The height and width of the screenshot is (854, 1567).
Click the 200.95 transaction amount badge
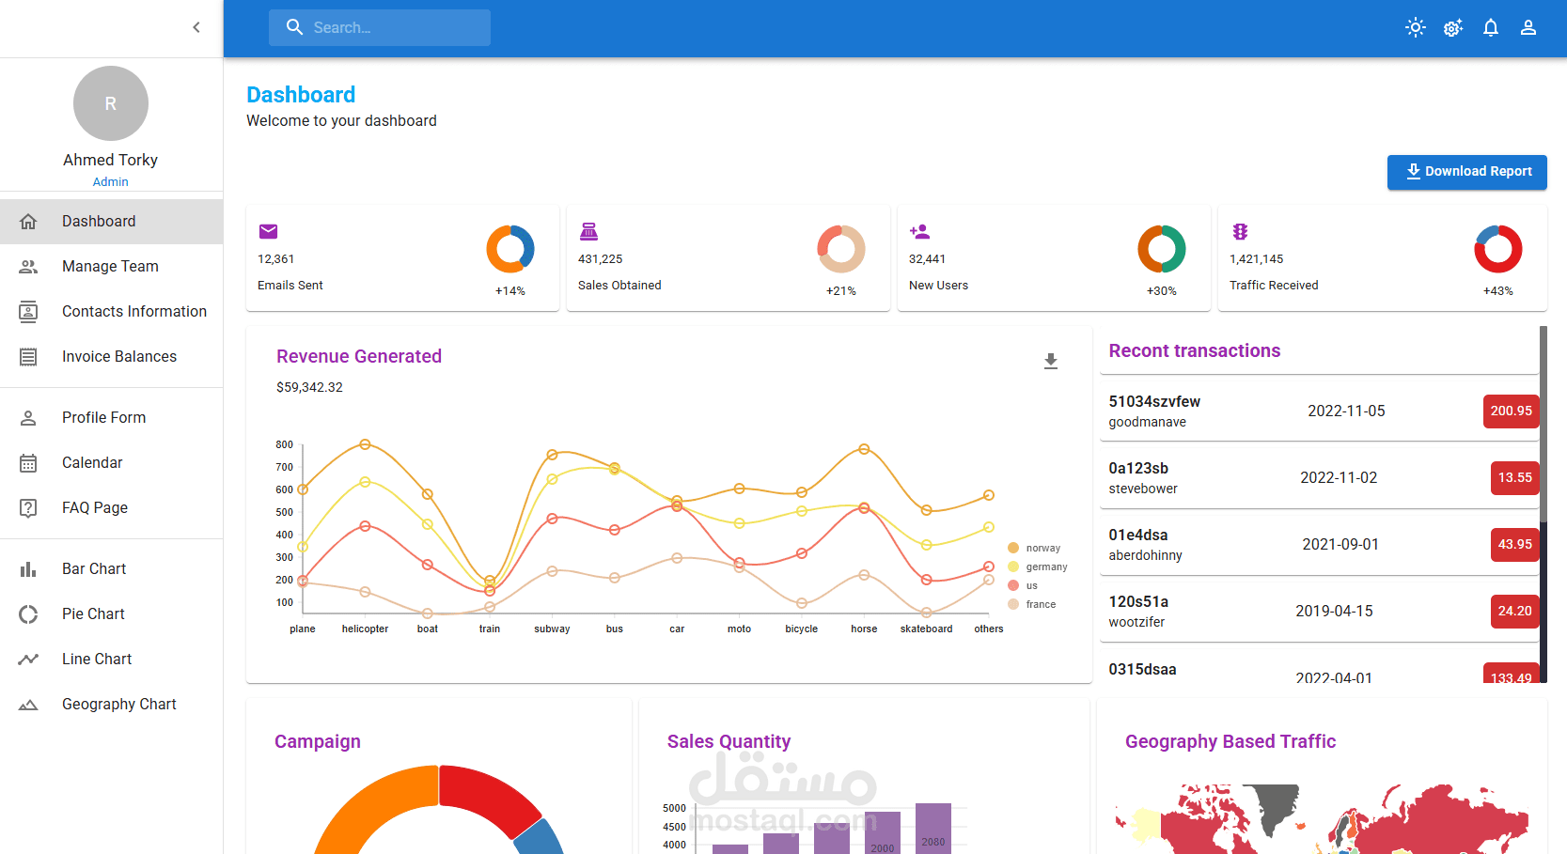tap(1511, 411)
